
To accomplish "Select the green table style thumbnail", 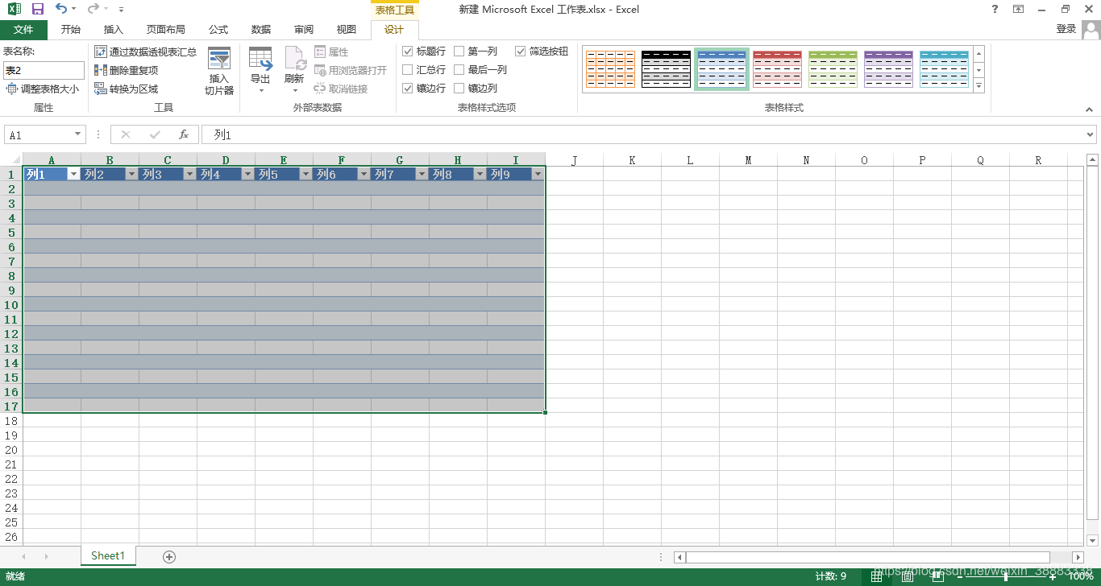I will tap(833, 69).
